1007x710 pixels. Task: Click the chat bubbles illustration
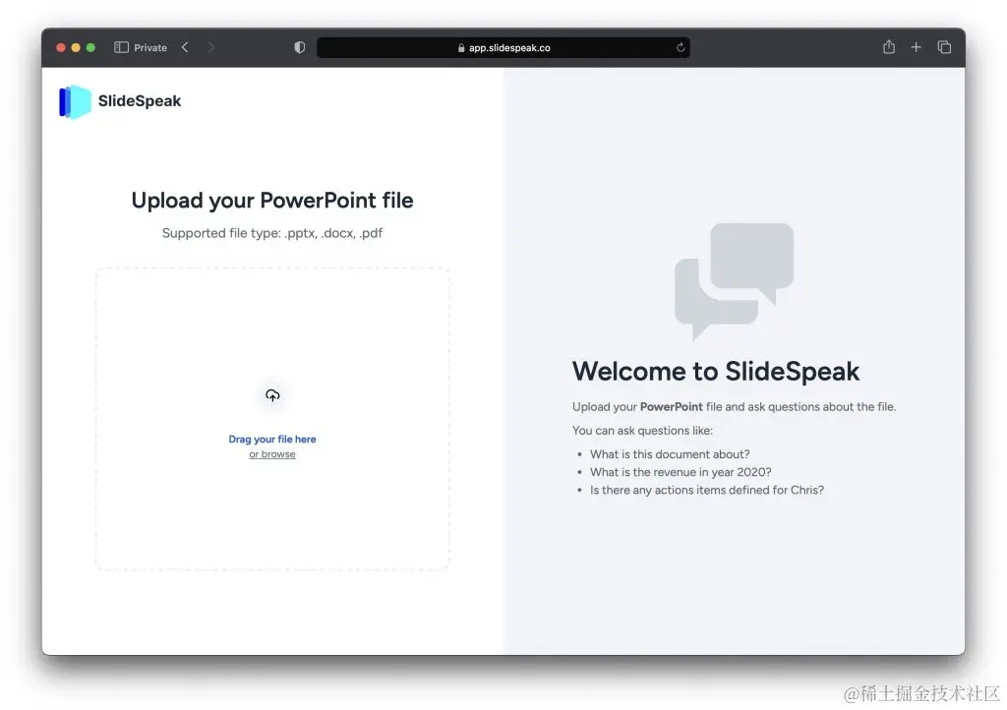pyautogui.click(x=734, y=281)
